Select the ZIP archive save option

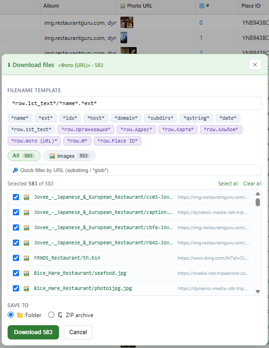point(51,315)
